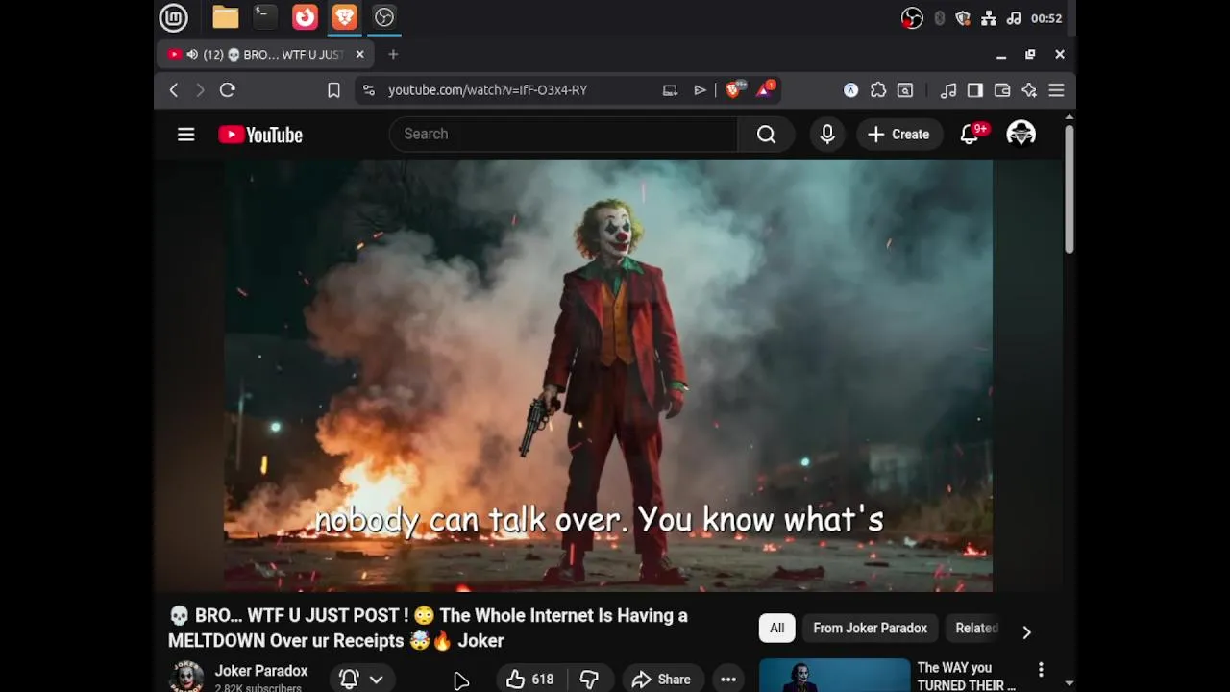Select the All filter chip
Image resolution: width=1230 pixels, height=692 pixels.
click(776, 629)
